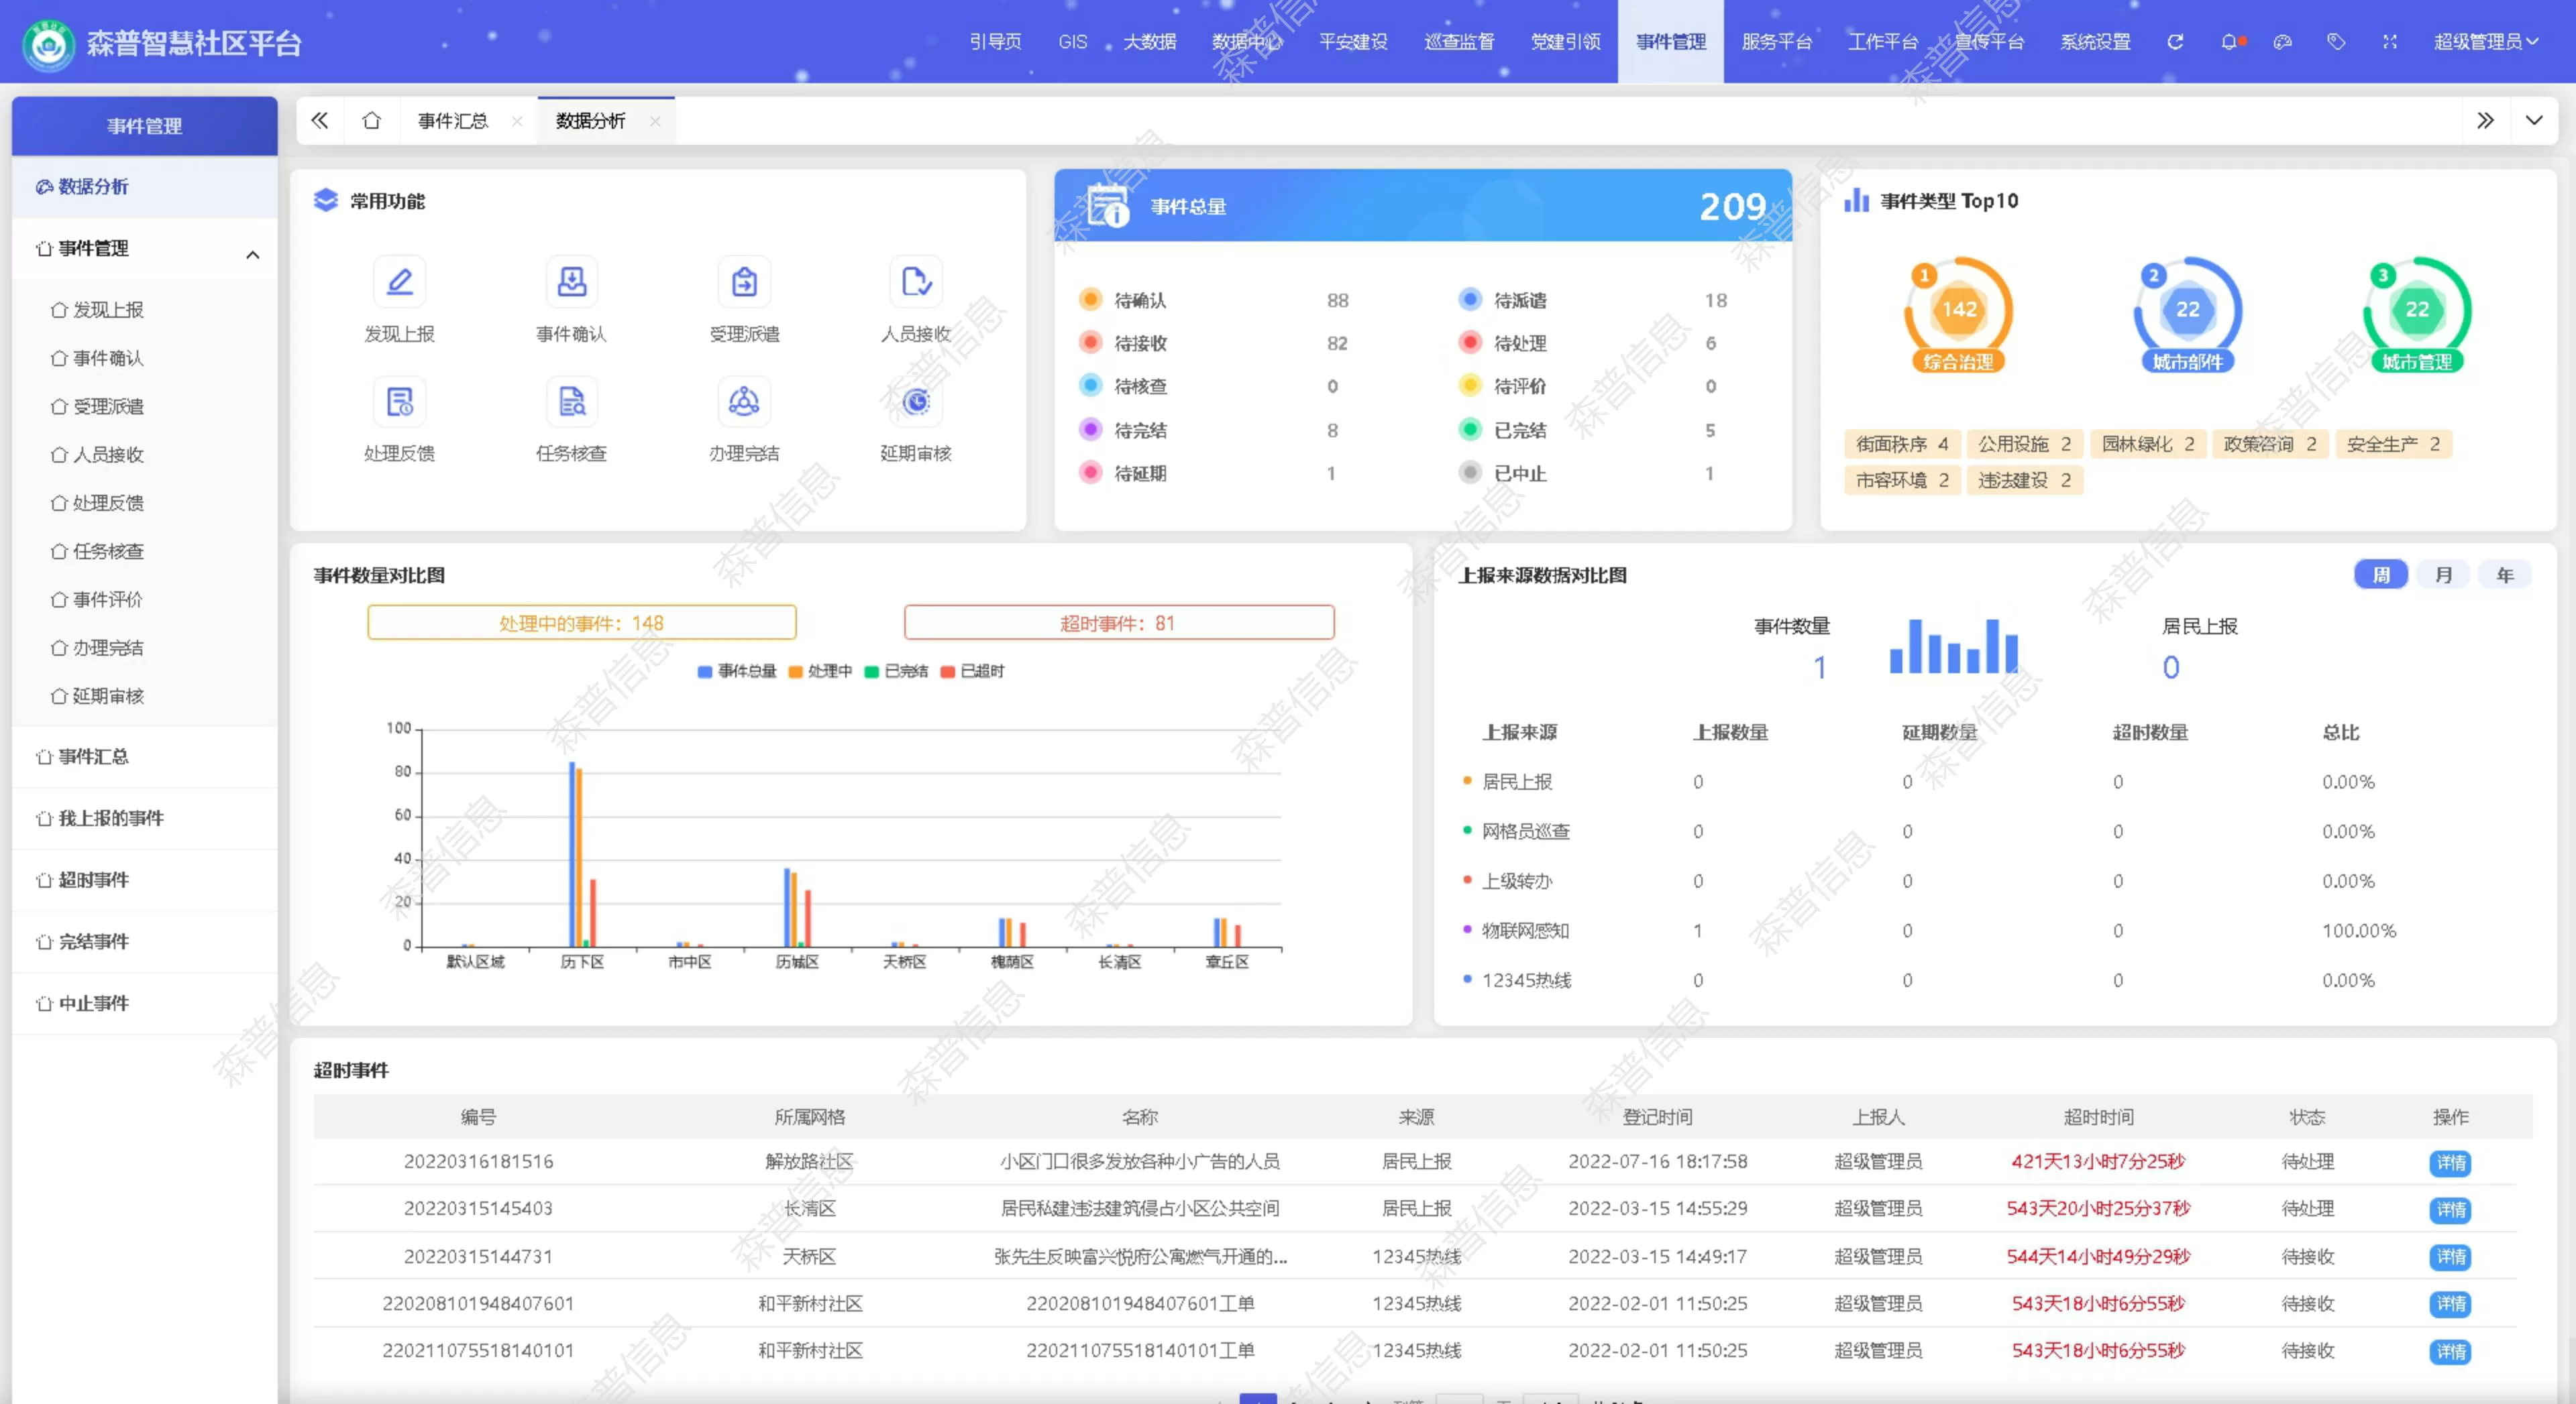Viewport: 2576px width, 1404px height.
Task: Click the 超时事件: 81 box
Action: click(1118, 623)
